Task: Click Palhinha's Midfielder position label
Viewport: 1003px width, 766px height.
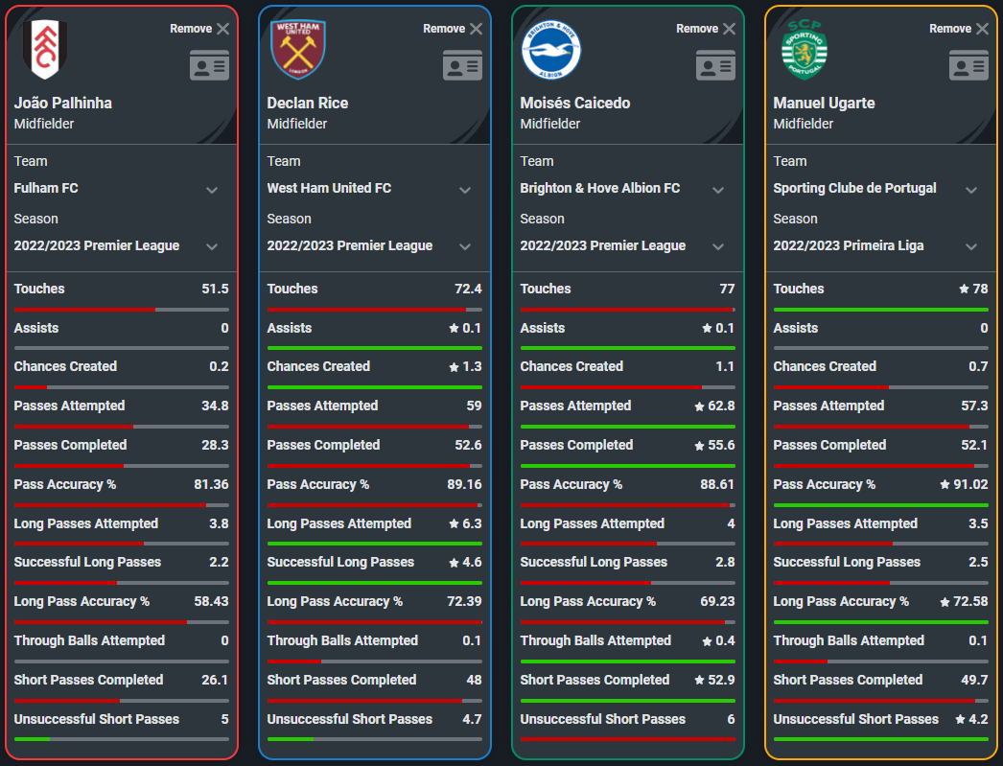Action: click(x=44, y=124)
